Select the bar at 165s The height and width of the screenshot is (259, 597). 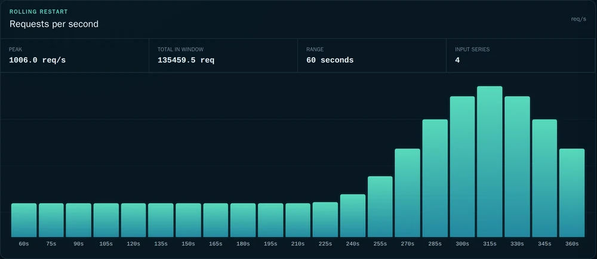tap(216, 220)
